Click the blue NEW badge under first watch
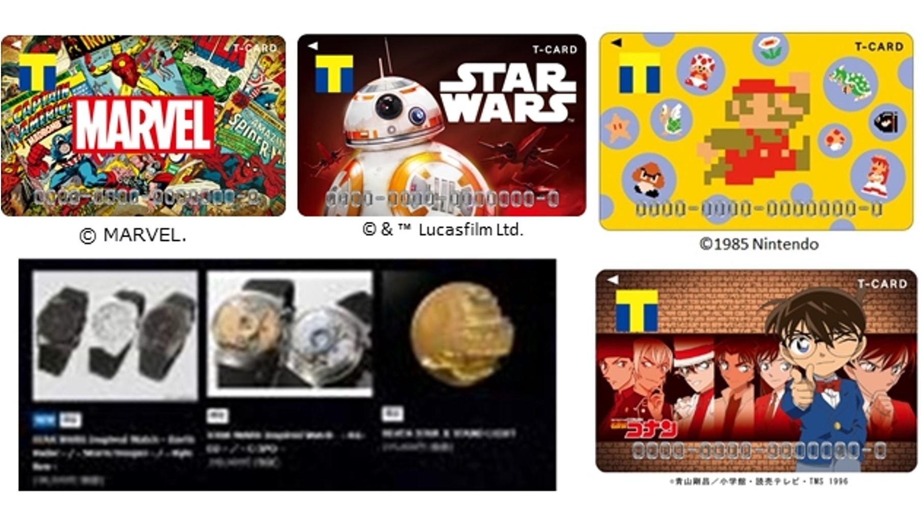 pos(44,421)
